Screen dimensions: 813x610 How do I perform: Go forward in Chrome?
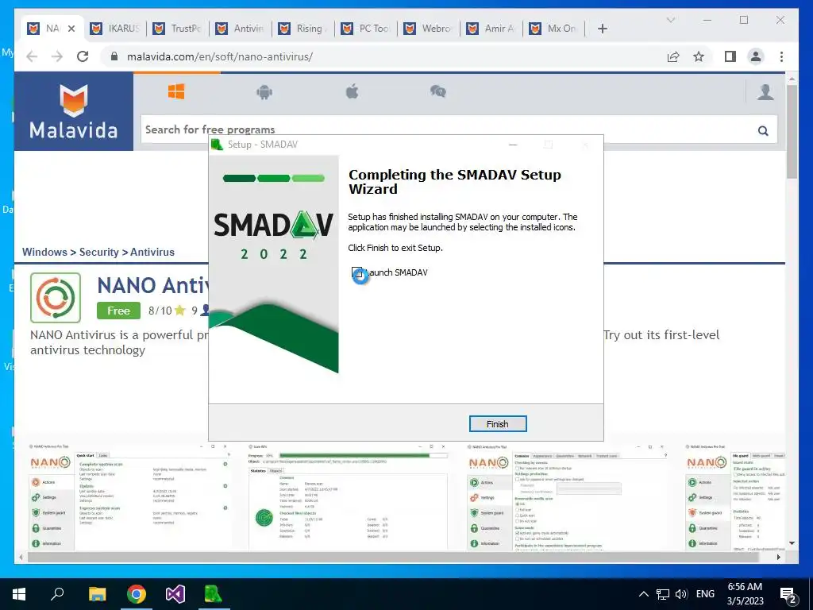pyautogui.click(x=57, y=56)
